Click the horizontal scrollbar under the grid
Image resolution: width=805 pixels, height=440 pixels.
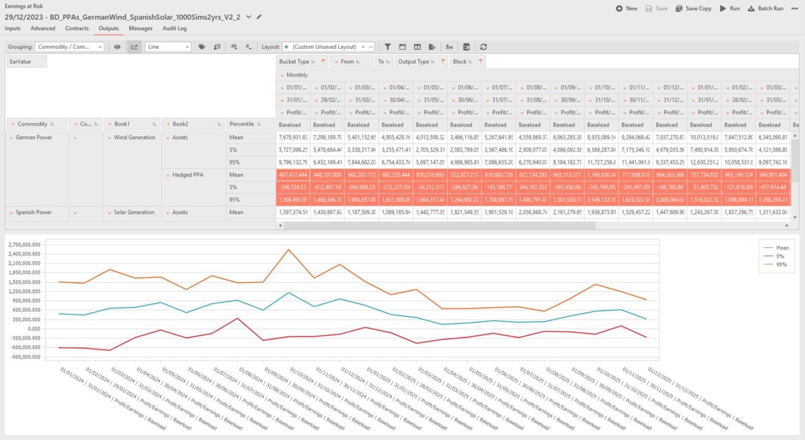pyautogui.click(x=441, y=225)
